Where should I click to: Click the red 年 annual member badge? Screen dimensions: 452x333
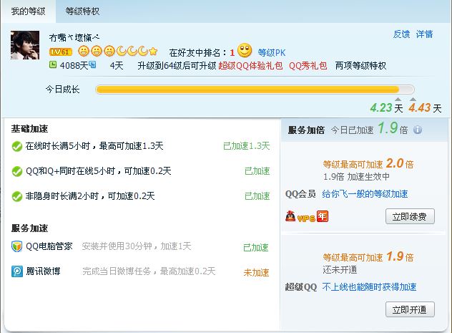(323, 216)
